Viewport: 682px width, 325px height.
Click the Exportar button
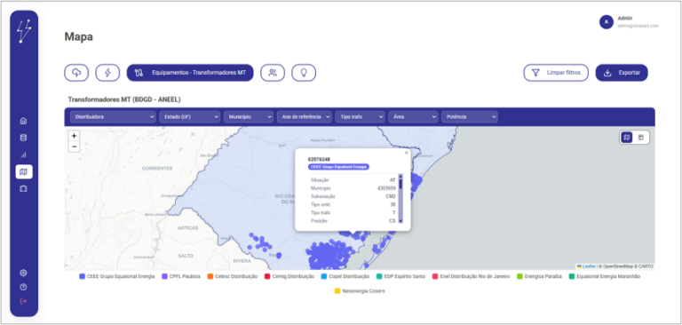622,73
